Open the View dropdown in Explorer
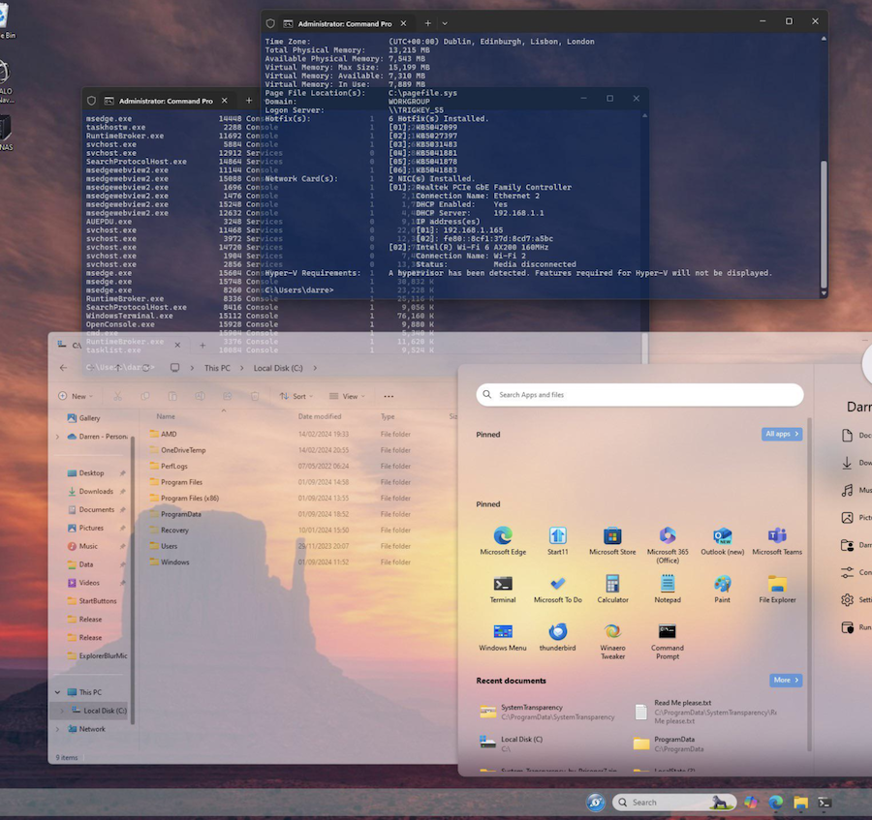 tap(347, 396)
